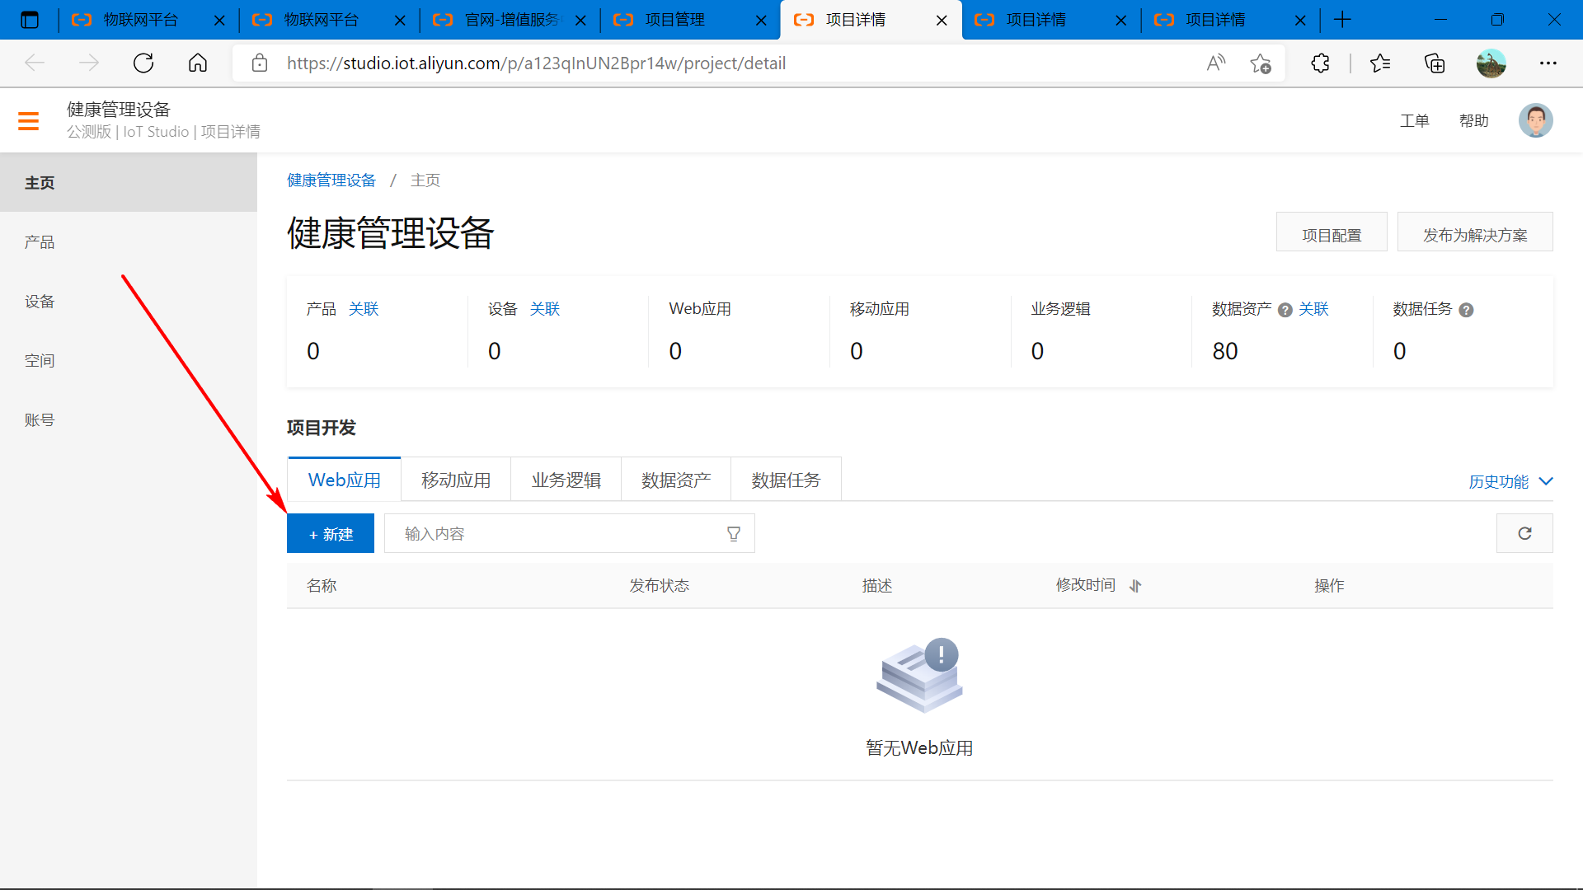Viewport: 1583px width, 890px height.
Task: Open the extensions puzzle icon
Action: [1320, 63]
